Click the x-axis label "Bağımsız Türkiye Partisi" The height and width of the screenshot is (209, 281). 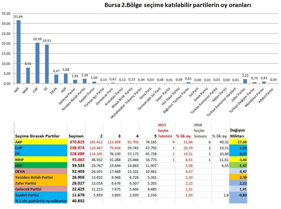[x=176, y=100]
